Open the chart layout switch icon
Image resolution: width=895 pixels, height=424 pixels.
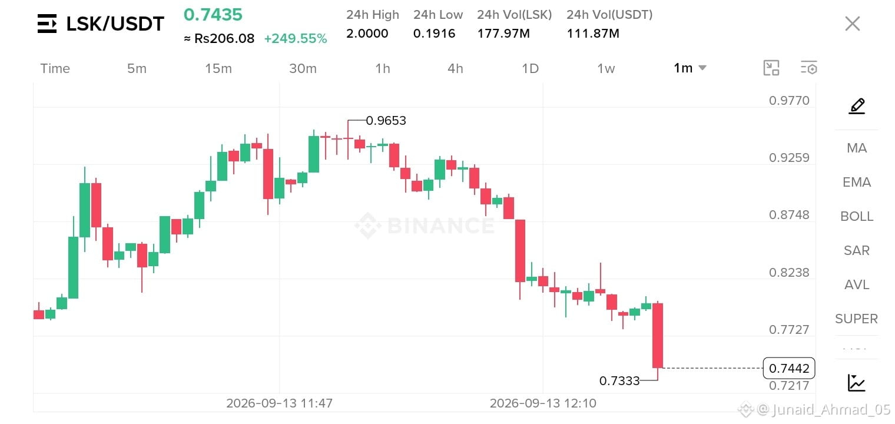coord(771,68)
